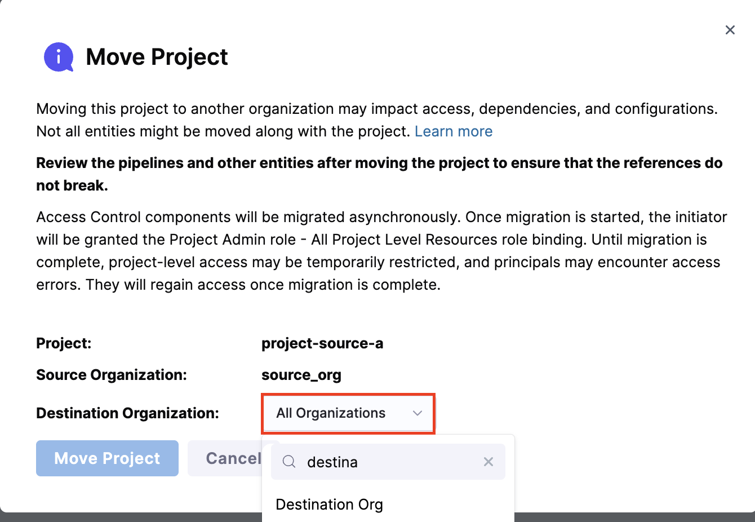Click the source_org value text
Screen dimensions: 755x522
point(301,375)
